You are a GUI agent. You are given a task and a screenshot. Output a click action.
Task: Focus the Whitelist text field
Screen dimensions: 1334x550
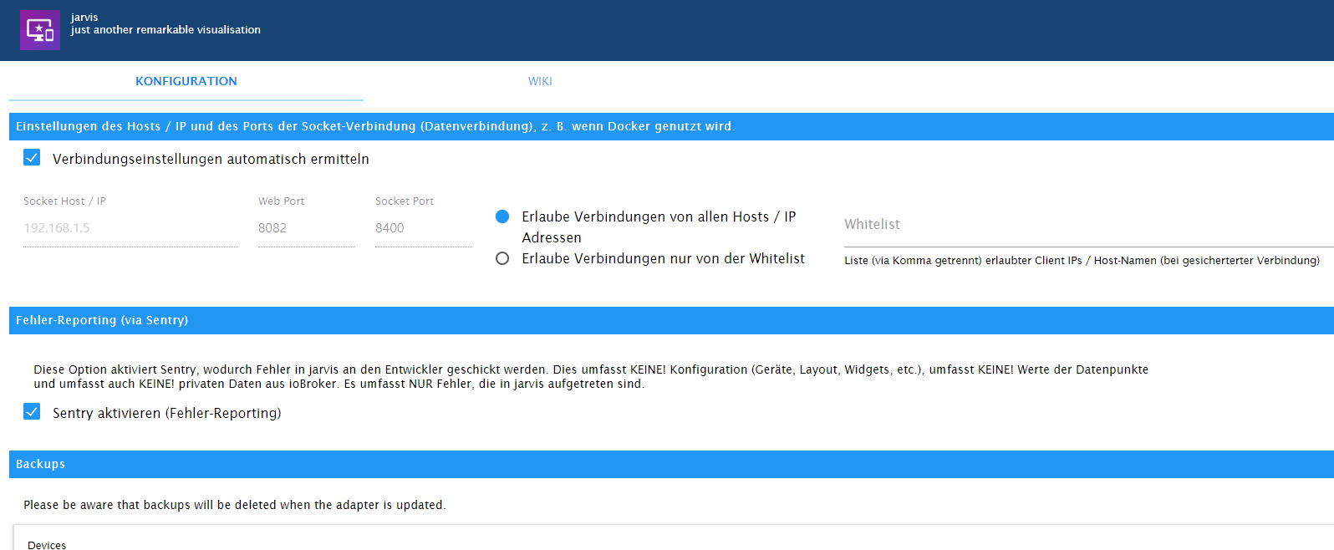coord(1087,225)
